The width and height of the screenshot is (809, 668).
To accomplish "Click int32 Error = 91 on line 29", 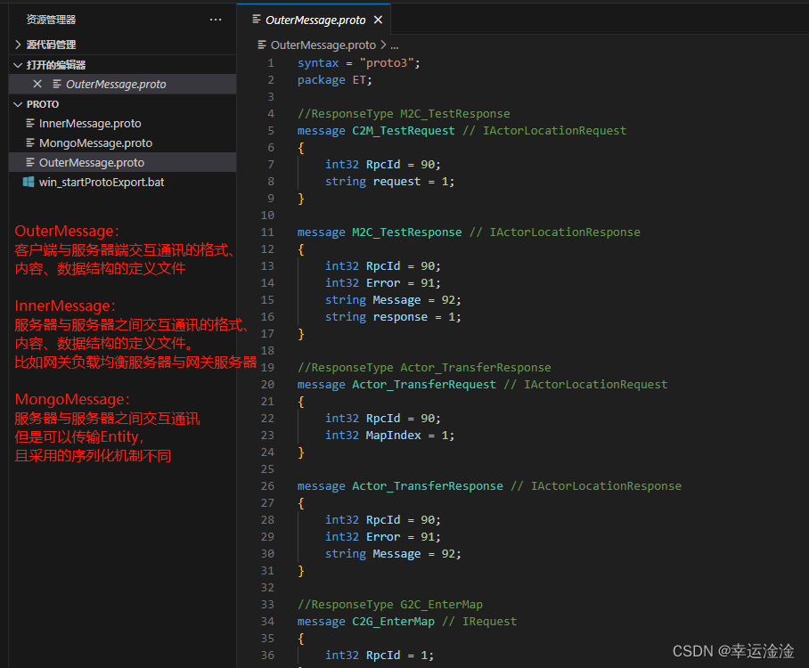I will (383, 536).
